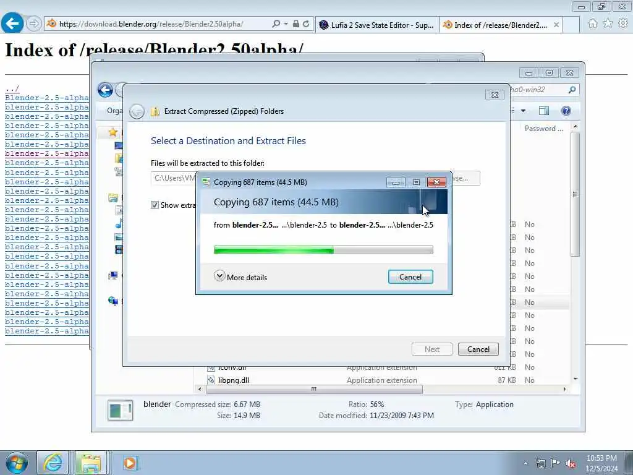The width and height of the screenshot is (633, 475).
Task: Click the address bar search magnifier
Action: pos(276,24)
